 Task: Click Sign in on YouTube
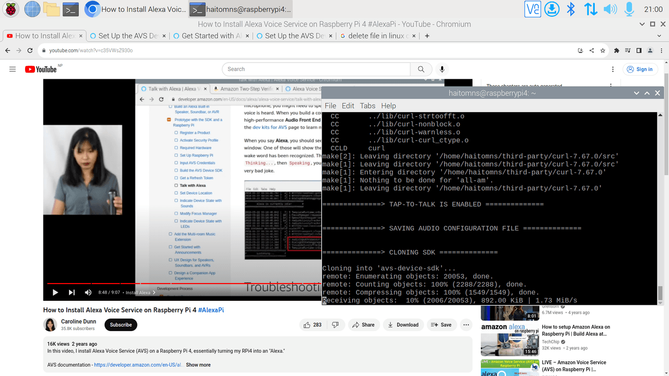[x=640, y=69]
